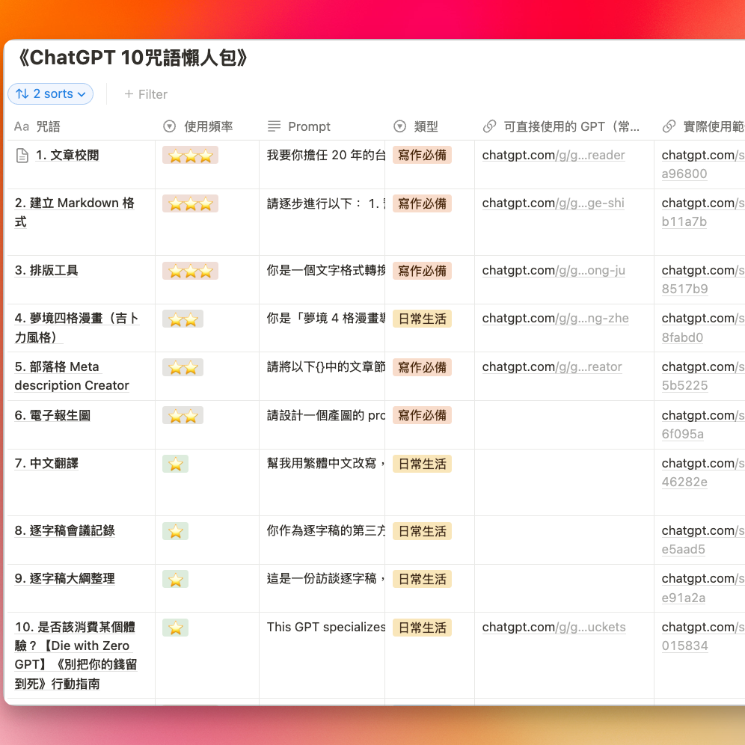
Task: Open the 1. 文章校閱 page
Action: [x=67, y=156]
